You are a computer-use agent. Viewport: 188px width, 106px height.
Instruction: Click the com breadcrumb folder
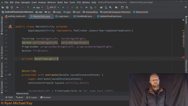coord(77,12)
